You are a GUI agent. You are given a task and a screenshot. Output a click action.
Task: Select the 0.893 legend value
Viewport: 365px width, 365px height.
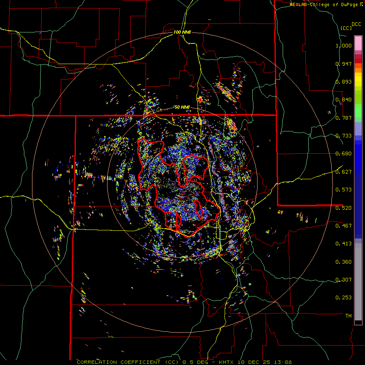pos(344,82)
